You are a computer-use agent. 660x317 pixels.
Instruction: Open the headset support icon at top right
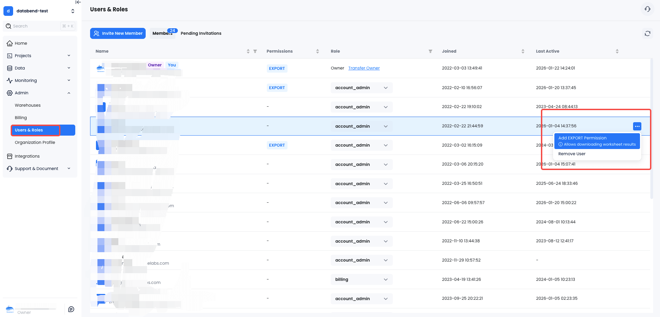(647, 9)
